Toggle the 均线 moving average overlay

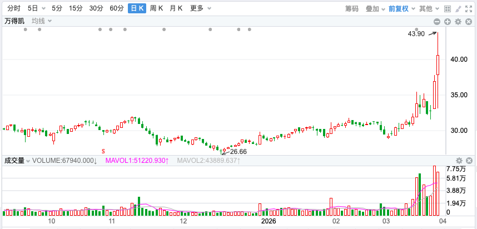click(41, 21)
